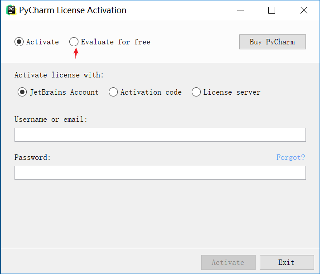
Task: Maximize the License Activation window
Action: point(272,10)
